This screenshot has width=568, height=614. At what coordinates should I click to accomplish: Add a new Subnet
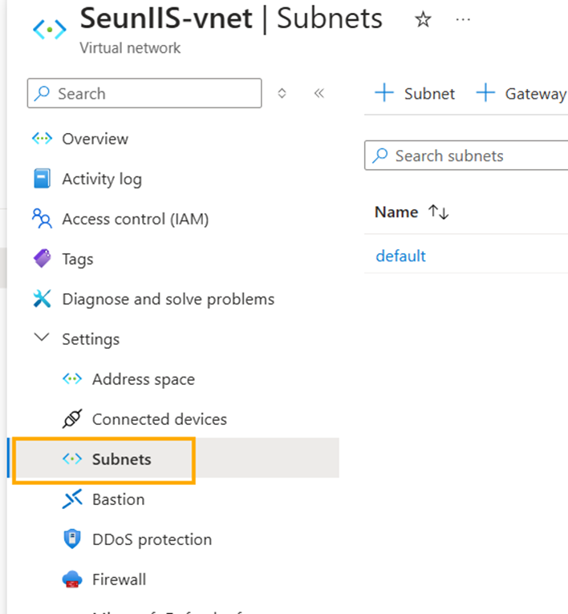tap(416, 94)
